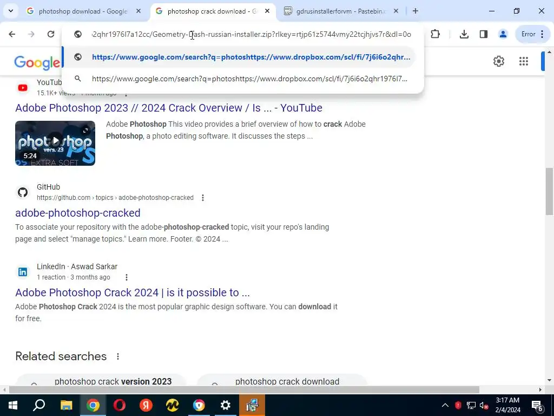The height and width of the screenshot is (416, 554).
Task: Open File Explorer from taskbar
Action: coord(66,405)
